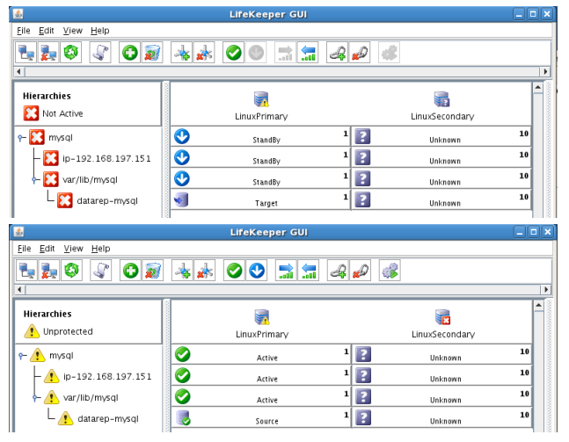
Task: Click toolbar scrollbar right arrow in top window
Action: tap(545, 72)
